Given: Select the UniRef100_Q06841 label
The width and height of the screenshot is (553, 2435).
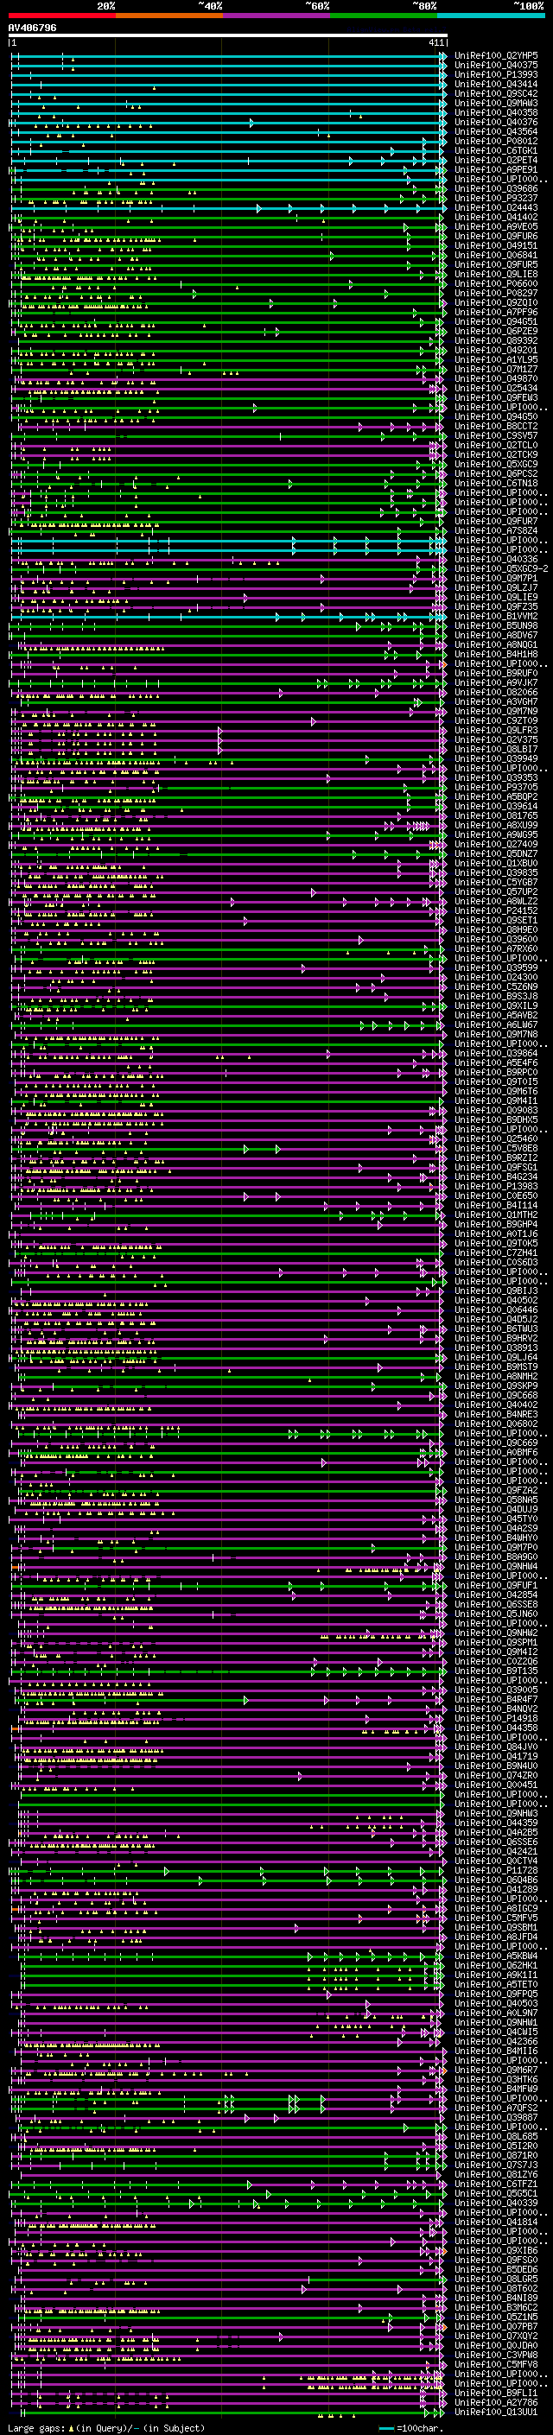Looking at the screenshot, I should pos(495,255).
